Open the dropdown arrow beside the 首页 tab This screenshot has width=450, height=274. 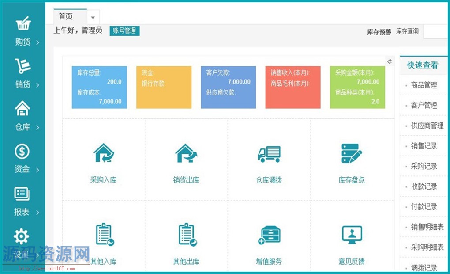tap(93, 17)
